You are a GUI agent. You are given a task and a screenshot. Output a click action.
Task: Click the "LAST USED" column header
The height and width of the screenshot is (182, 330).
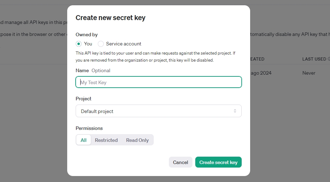tap(314, 59)
